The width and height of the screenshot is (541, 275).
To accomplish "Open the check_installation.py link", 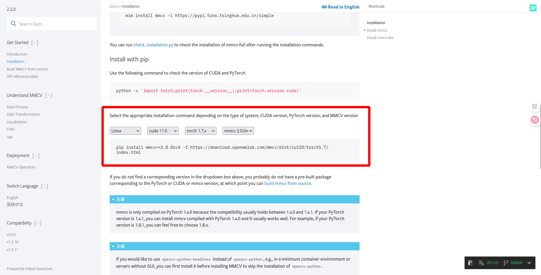I will coord(153,45).
